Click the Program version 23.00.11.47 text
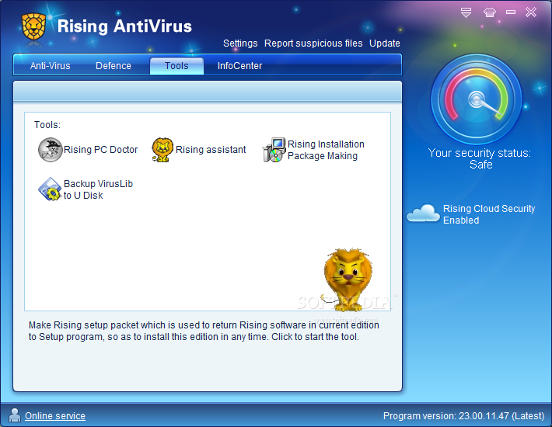 pos(463,416)
